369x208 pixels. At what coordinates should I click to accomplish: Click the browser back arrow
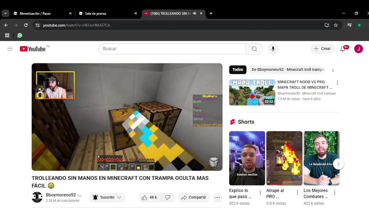click(6, 25)
